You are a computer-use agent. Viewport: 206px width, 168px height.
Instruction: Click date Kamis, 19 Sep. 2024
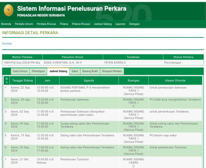[x=21, y=137]
